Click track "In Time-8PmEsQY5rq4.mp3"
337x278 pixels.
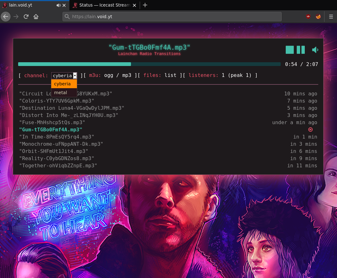pos(57,137)
